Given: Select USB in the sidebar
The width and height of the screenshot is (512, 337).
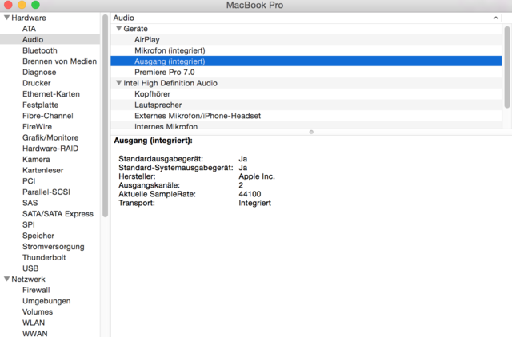Looking at the screenshot, I should (30, 268).
